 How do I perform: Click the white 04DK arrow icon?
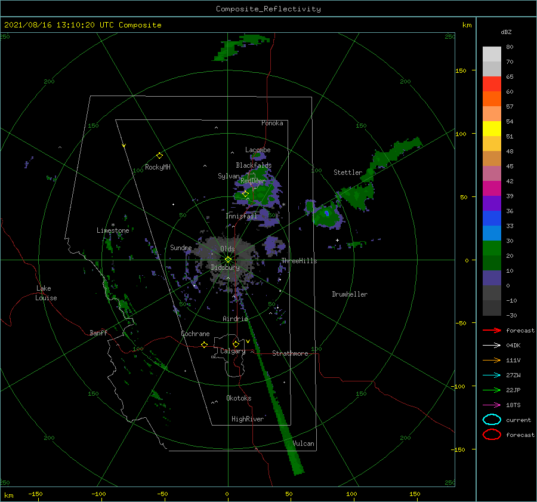(492, 346)
